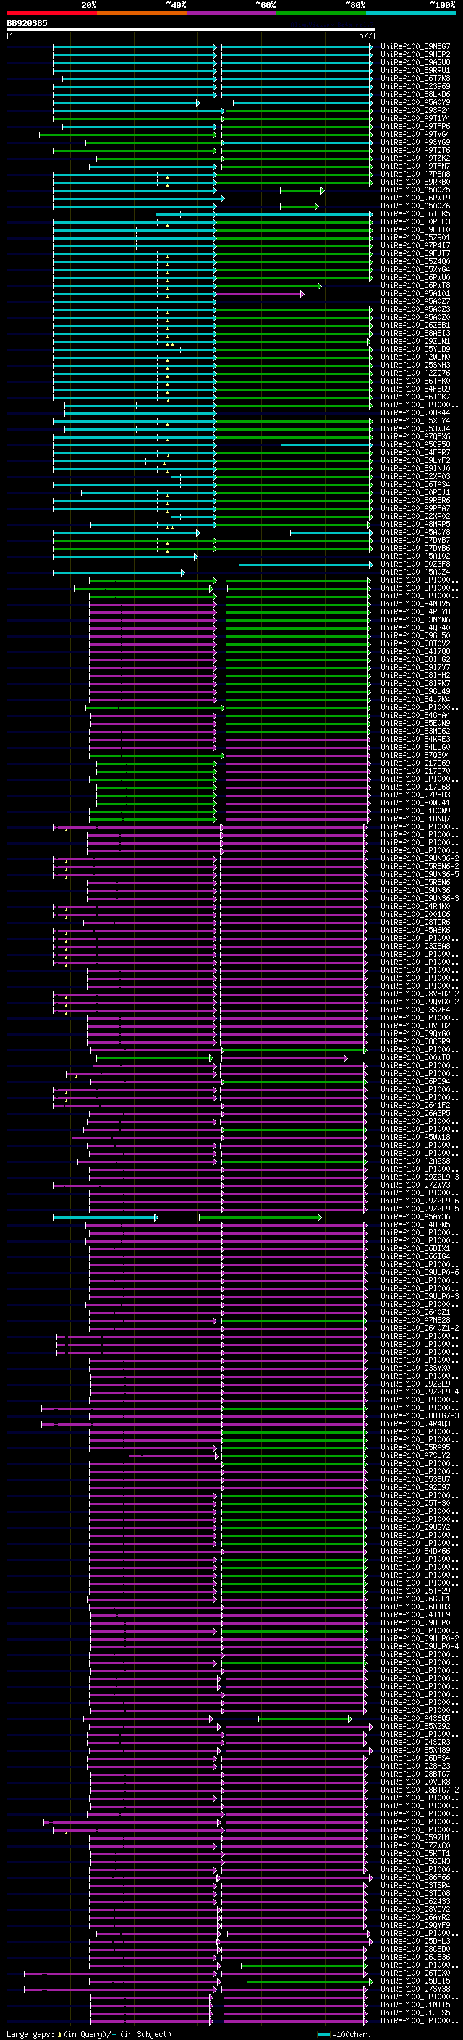Select hit label UniRef100_Q8TDR6

point(415,922)
